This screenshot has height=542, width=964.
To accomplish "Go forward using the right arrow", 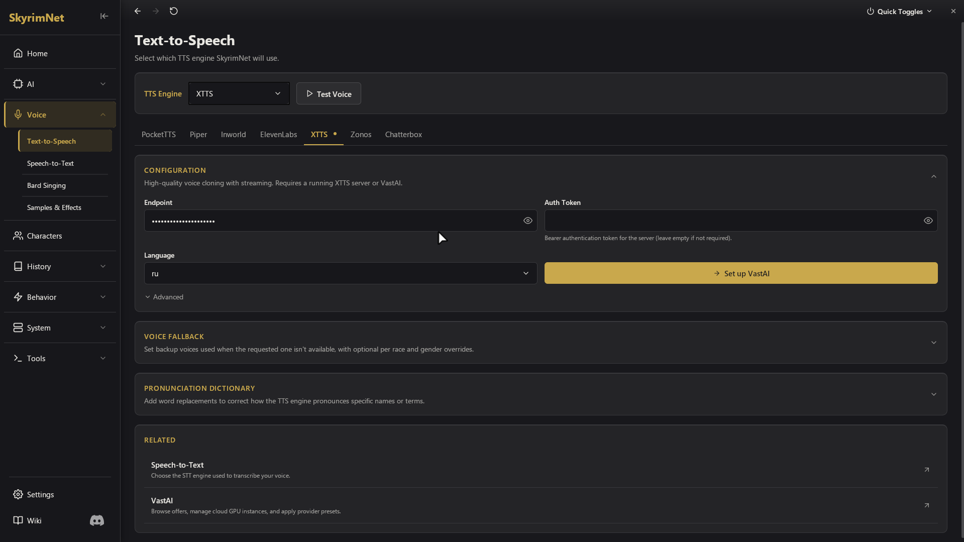I will [x=156, y=11].
